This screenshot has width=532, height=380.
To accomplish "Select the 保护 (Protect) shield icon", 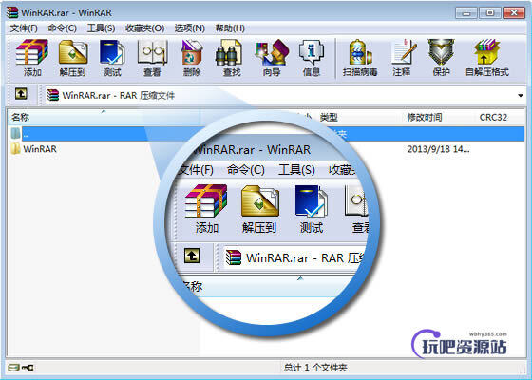I will (442, 58).
